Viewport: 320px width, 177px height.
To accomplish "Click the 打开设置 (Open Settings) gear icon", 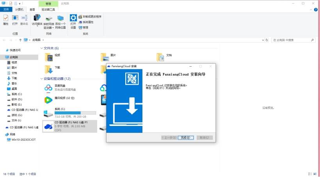I will (x=73, y=20).
